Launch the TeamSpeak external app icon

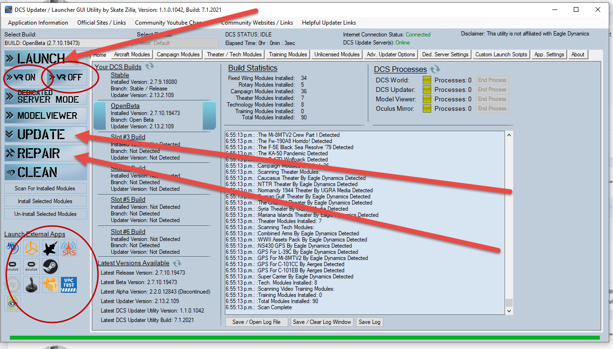pos(13,248)
